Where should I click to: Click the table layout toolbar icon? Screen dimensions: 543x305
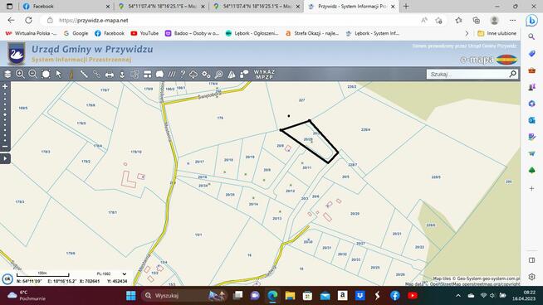point(148,74)
